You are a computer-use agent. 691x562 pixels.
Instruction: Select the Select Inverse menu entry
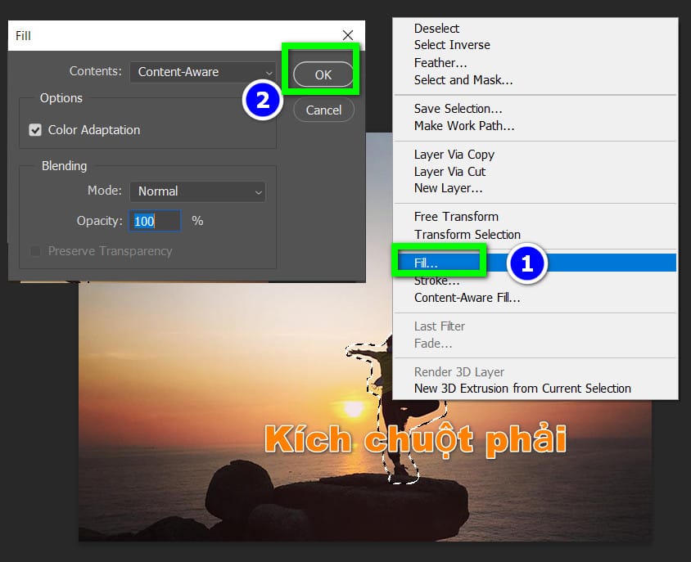(x=452, y=45)
